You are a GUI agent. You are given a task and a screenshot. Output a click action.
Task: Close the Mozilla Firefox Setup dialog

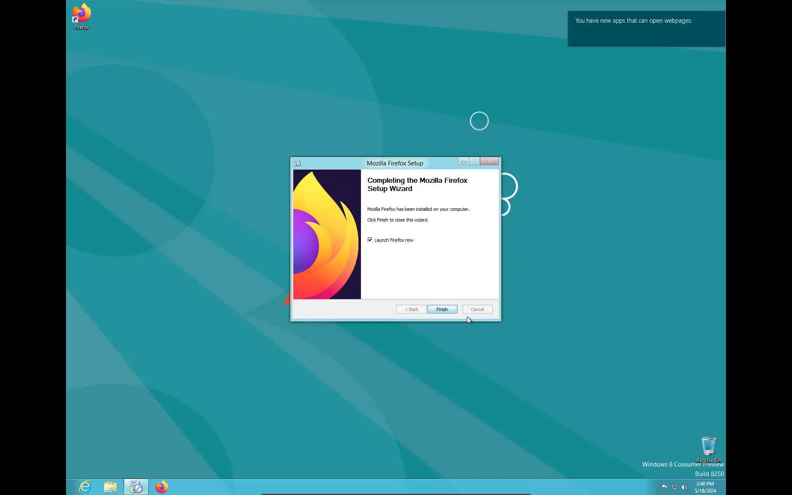pos(489,162)
